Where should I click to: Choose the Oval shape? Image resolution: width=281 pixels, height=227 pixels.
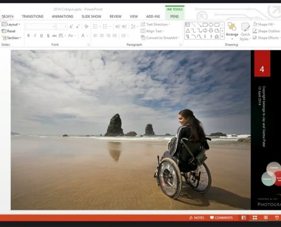click(211, 24)
